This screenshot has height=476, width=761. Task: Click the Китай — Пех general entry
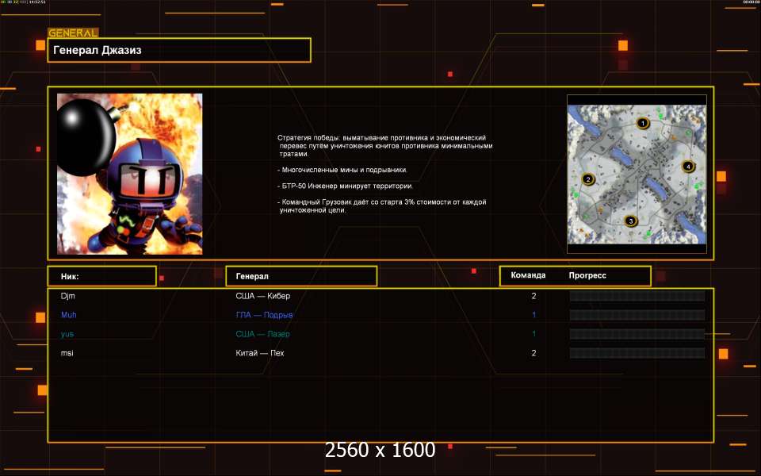click(259, 353)
